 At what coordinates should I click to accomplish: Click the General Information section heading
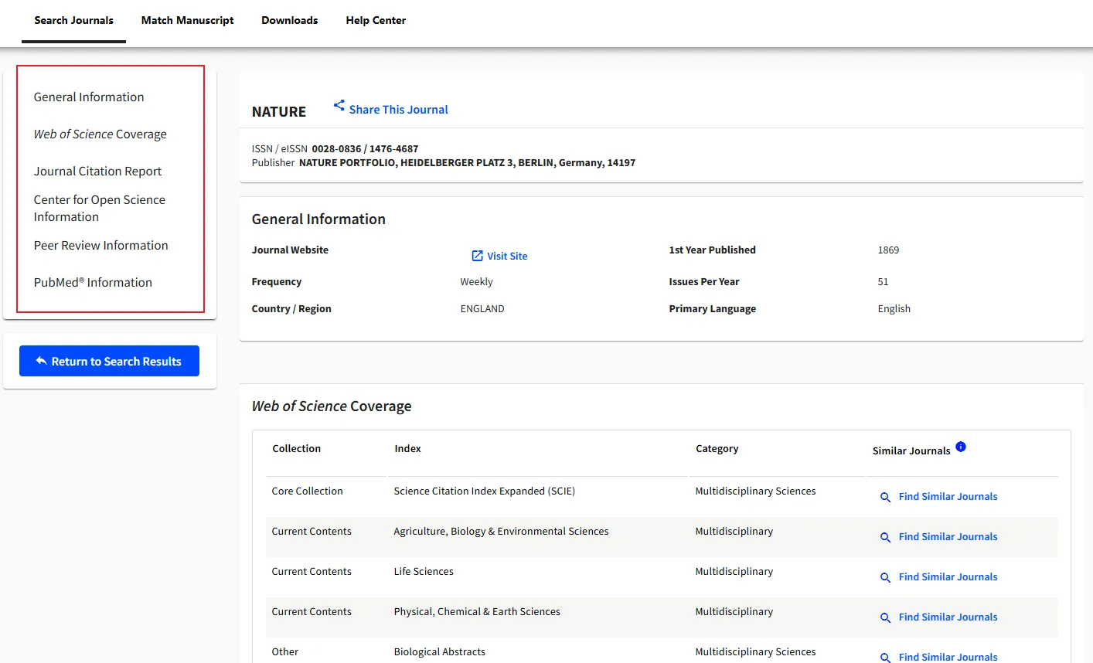pyautogui.click(x=318, y=219)
